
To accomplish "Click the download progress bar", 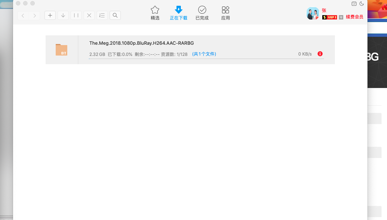I will [206, 58].
